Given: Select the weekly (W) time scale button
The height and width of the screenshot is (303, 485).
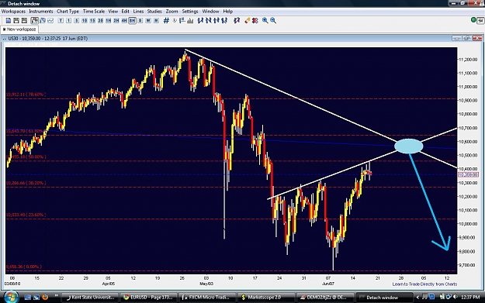Looking at the screenshot, I should coord(148,21).
